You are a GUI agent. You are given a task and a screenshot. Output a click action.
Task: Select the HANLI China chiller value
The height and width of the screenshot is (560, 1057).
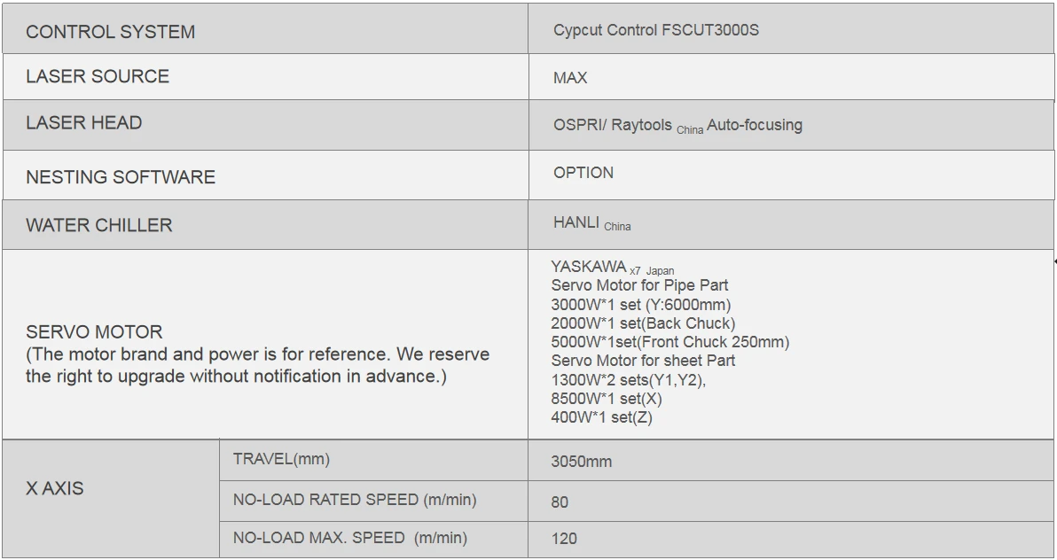pos(591,223)
